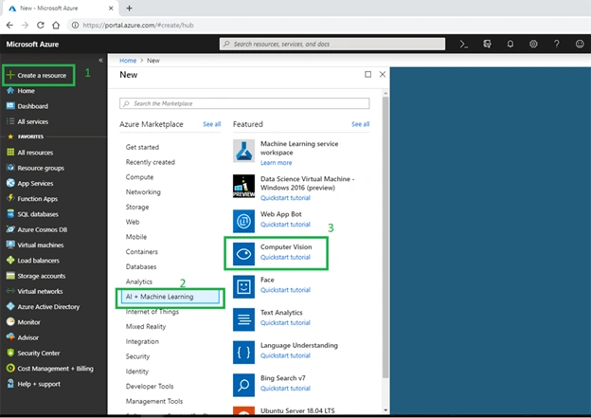Click Create a resource
Screen dimensions: 591x418
point(39,75)
